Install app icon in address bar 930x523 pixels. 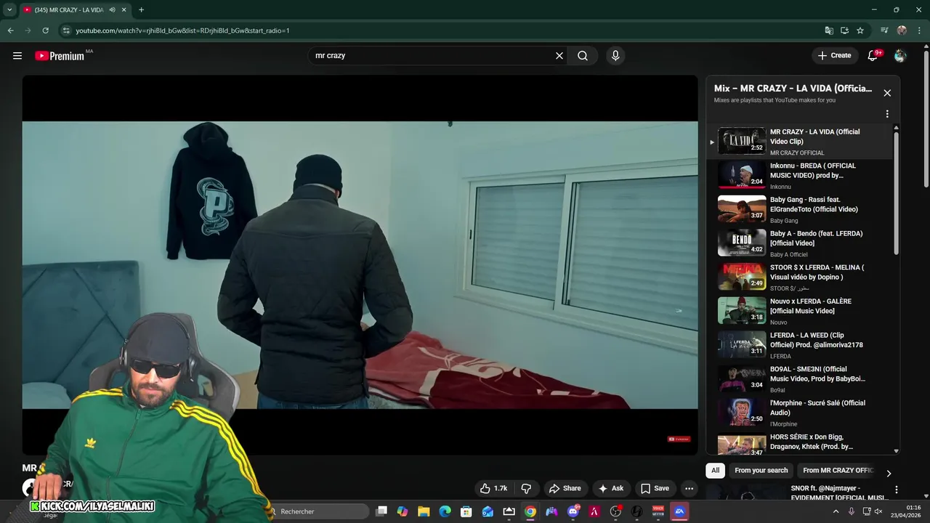tap(844, 31)
